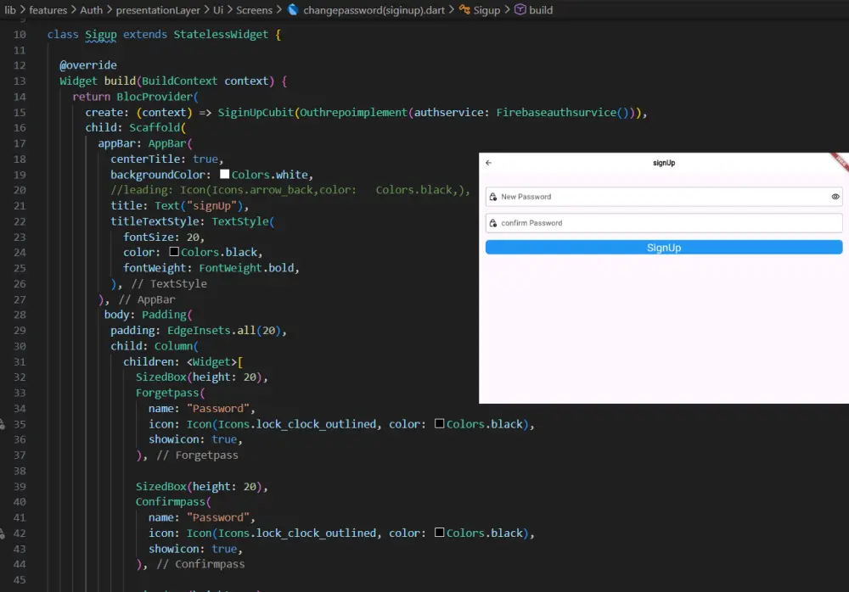Toggle password visibility eye icon
The width and height of the screenshot is (849, 592).
tap(835, 197)
